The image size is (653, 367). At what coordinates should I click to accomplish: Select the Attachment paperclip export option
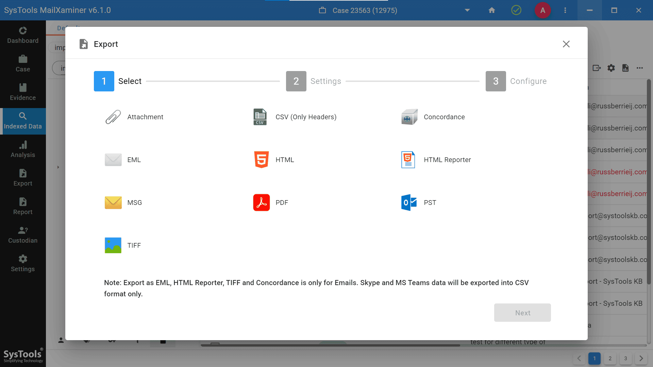click(113, 117)
